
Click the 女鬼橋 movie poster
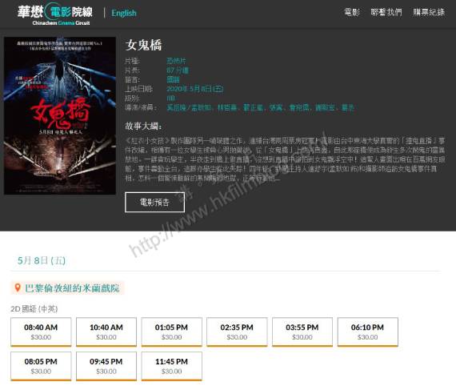point(60,115)
